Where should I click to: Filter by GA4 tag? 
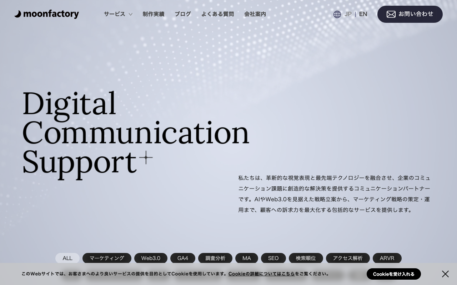point(183,258)
